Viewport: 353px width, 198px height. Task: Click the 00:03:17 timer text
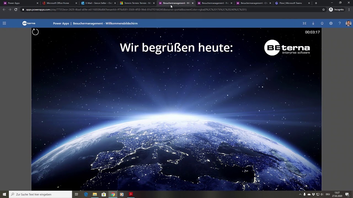tap(312, 32)
